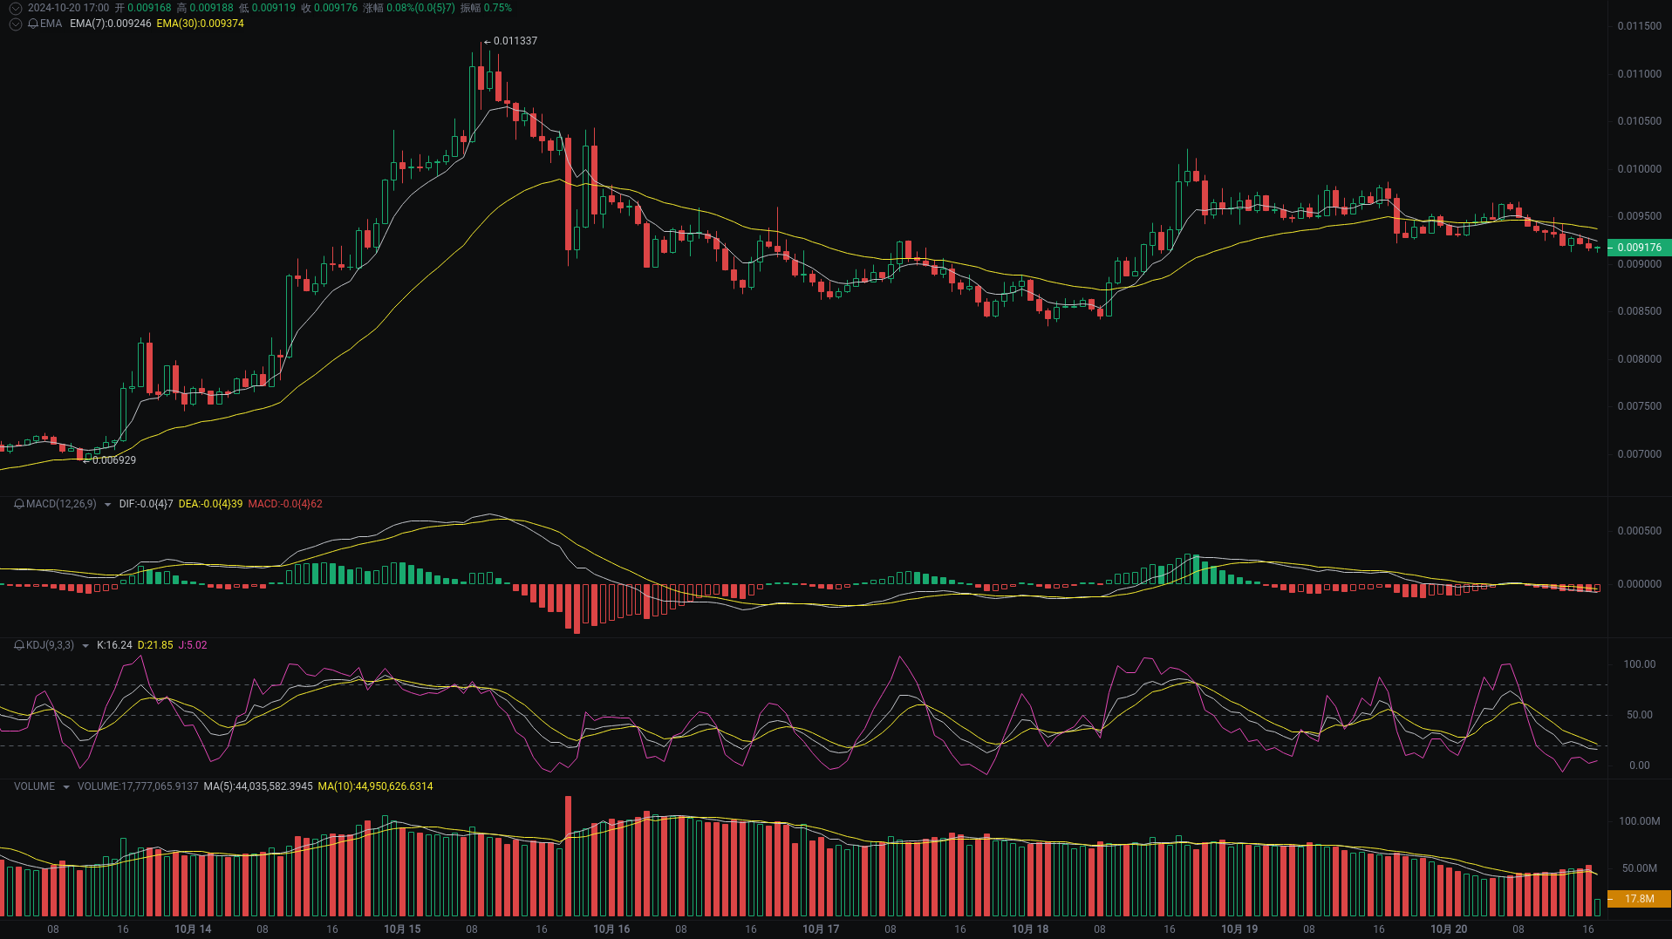Click the yellow DEA value in MACD panel
The image size is (1672, 939).
point(210,504)
